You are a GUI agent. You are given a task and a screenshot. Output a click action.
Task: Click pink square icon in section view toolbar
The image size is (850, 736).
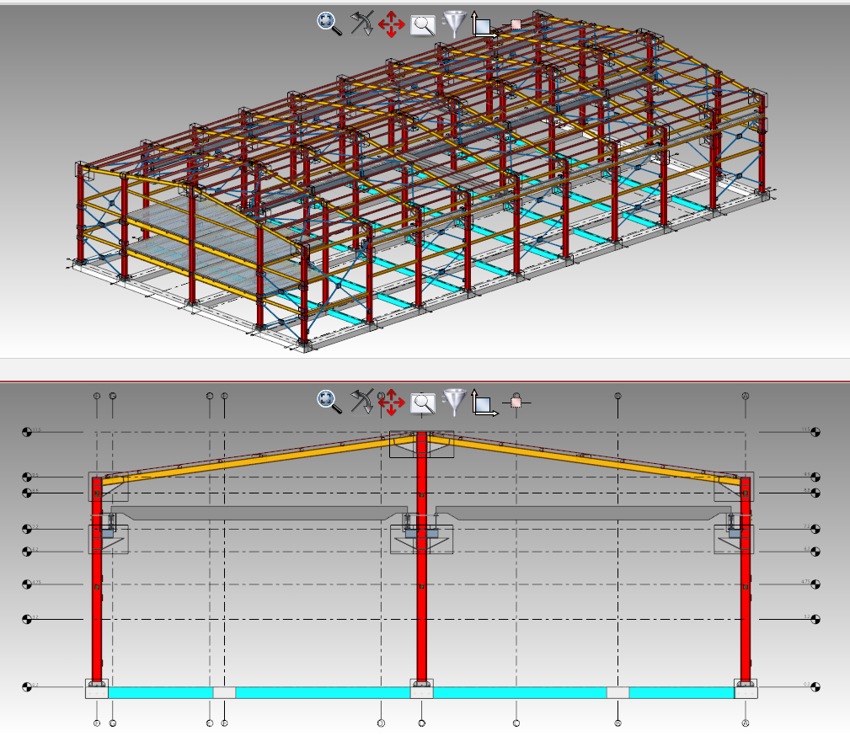pyautogui.click(x=516, y=403)
